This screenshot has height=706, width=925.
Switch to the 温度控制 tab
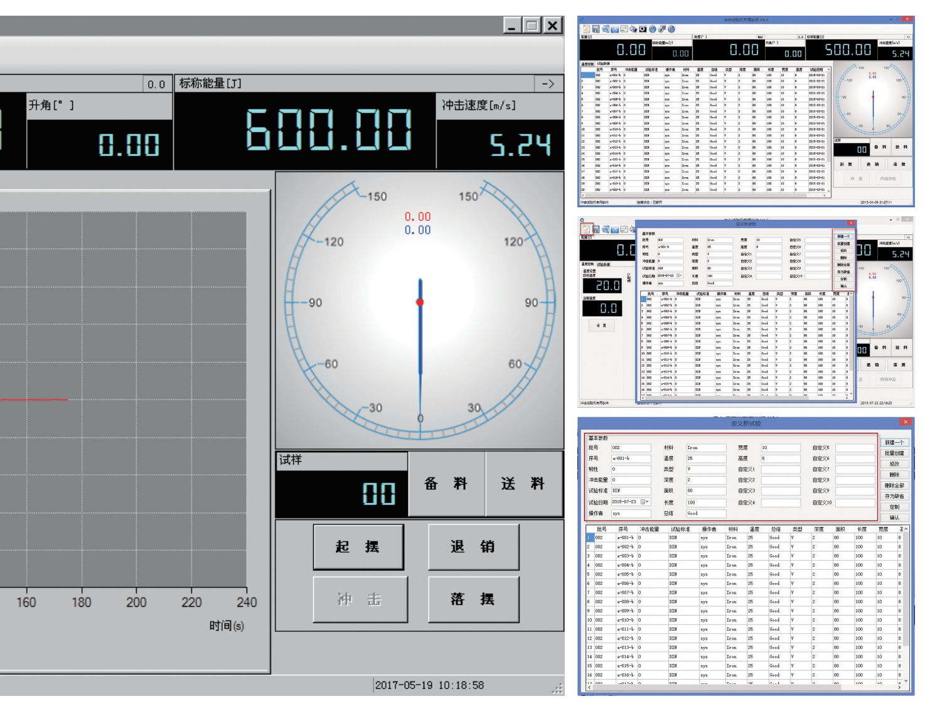pos(587,64)
